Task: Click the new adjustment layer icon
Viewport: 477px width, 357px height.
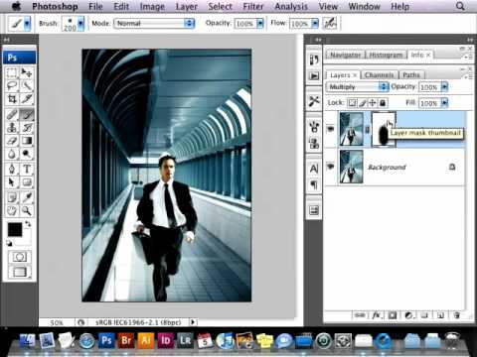Action: (x=408, y=315)
